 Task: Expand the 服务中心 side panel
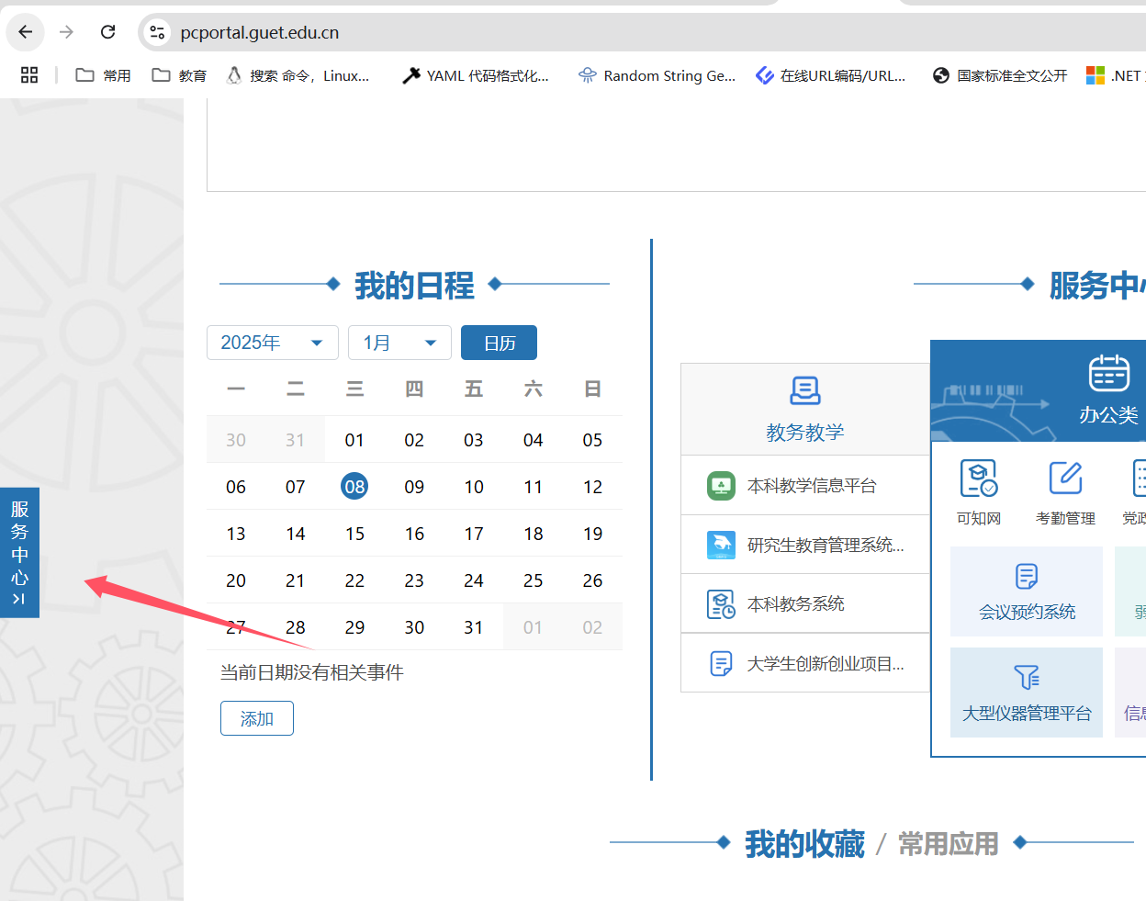pyautogui.click(x=19, y=553)
